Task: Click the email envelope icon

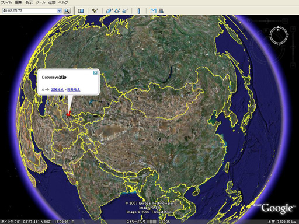Action: click(x=154, y=10)
